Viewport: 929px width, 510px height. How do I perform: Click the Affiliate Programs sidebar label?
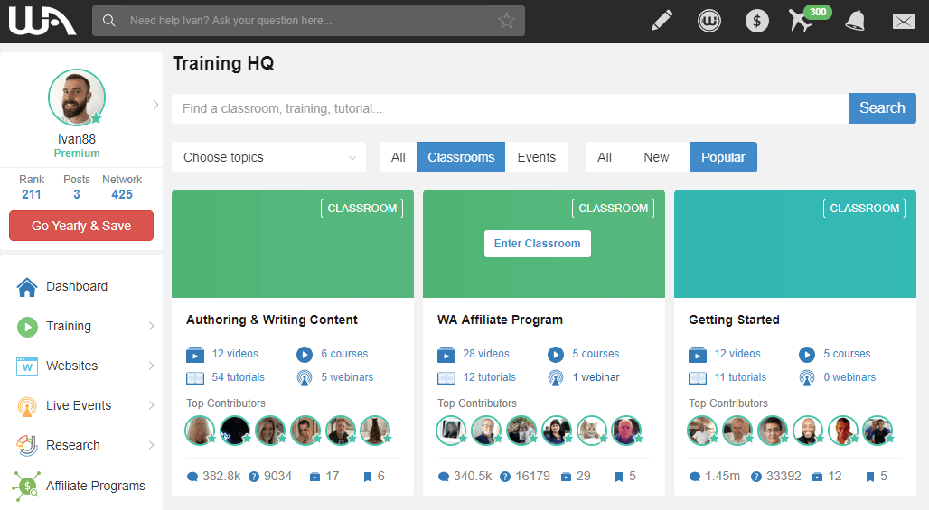[x=96, y=486]
